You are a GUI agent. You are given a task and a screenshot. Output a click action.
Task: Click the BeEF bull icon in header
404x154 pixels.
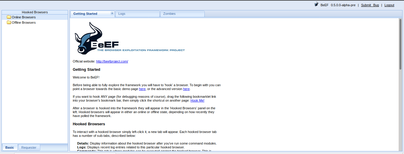click(x=316, y=4)
